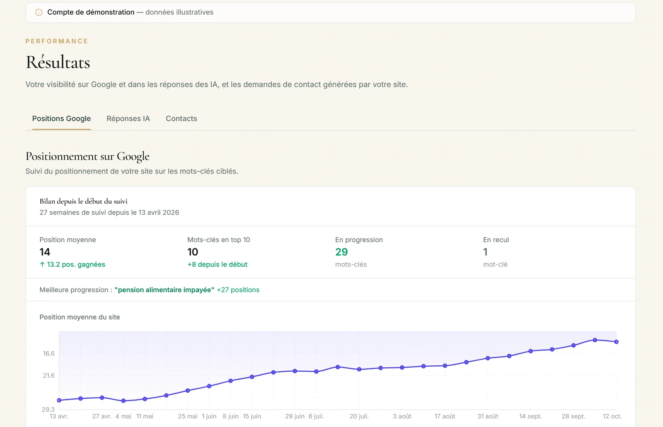Click the up arrow before 13.2 pos. gagnées

click(42, 264)
